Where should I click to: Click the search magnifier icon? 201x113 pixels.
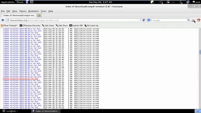[188, 20]
